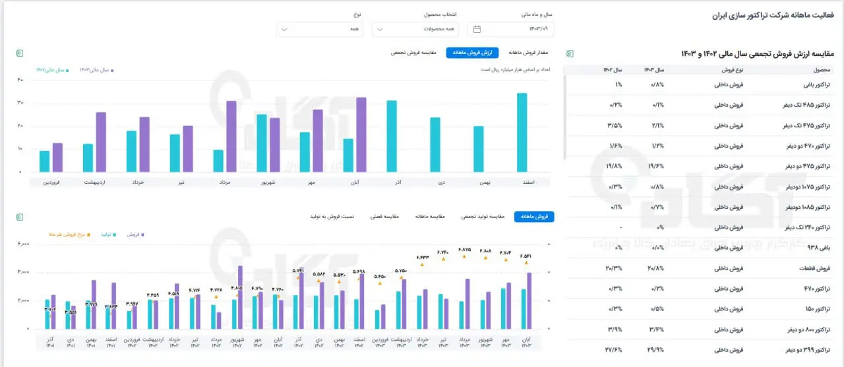Open the مقایسه فروش تجمعی tab

coord(413,53)
